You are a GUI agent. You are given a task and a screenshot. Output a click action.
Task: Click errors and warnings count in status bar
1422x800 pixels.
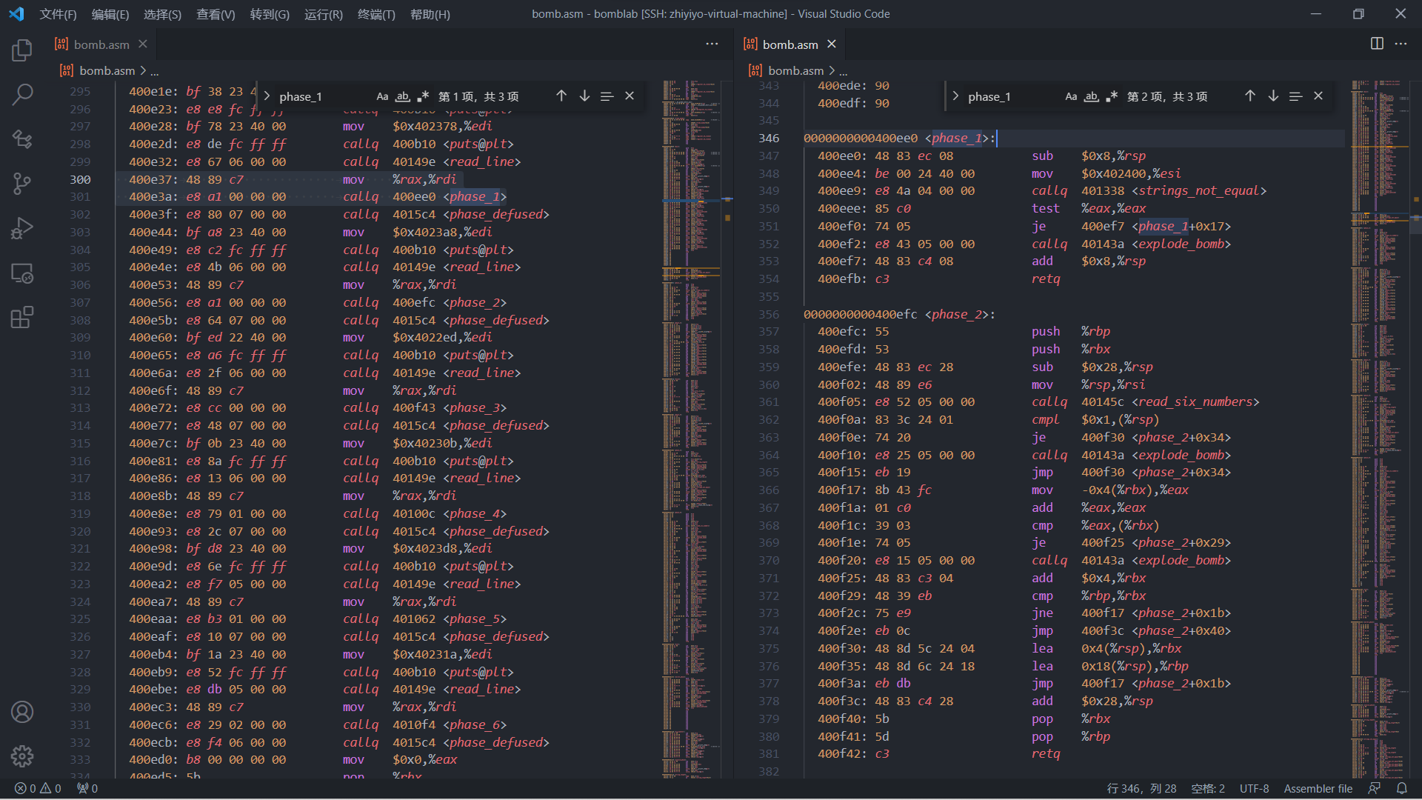click(38, 788)
